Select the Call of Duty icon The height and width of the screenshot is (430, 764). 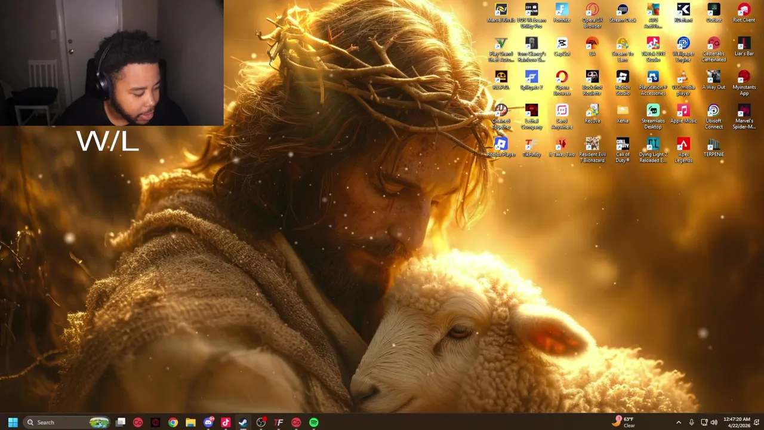click(x=623, y=150)
